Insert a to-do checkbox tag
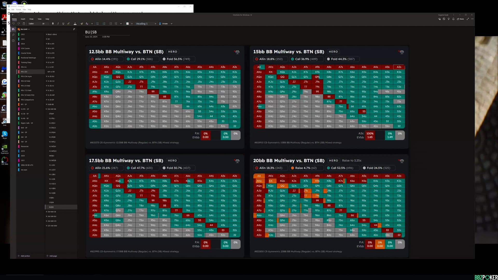The width and height of the screenshot is (498, 280). point(127,24)
